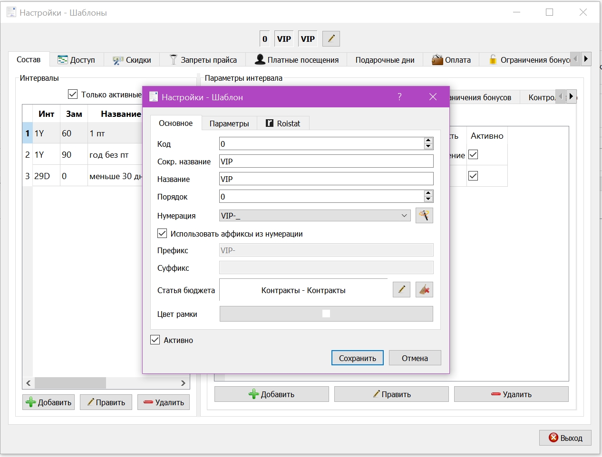
Task: Click the pencil edit icon beside VIP header
Action: tap(331, 38)
